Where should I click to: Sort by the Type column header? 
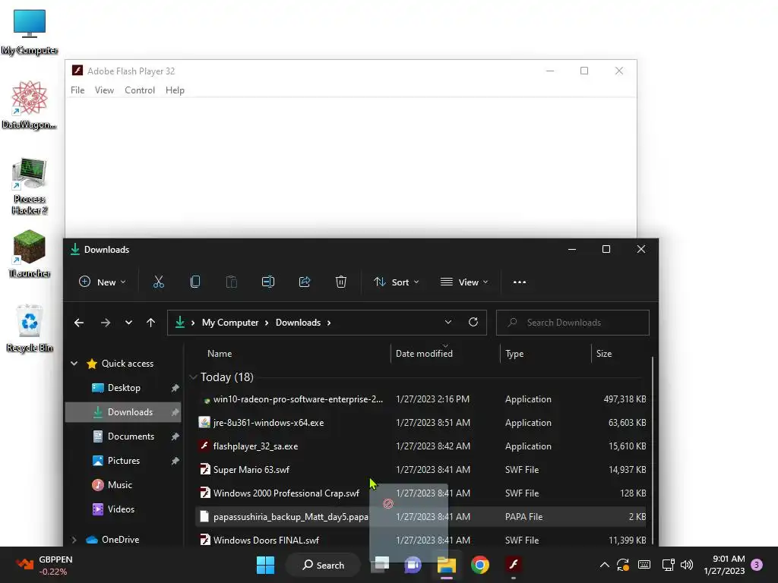[514, 354]
